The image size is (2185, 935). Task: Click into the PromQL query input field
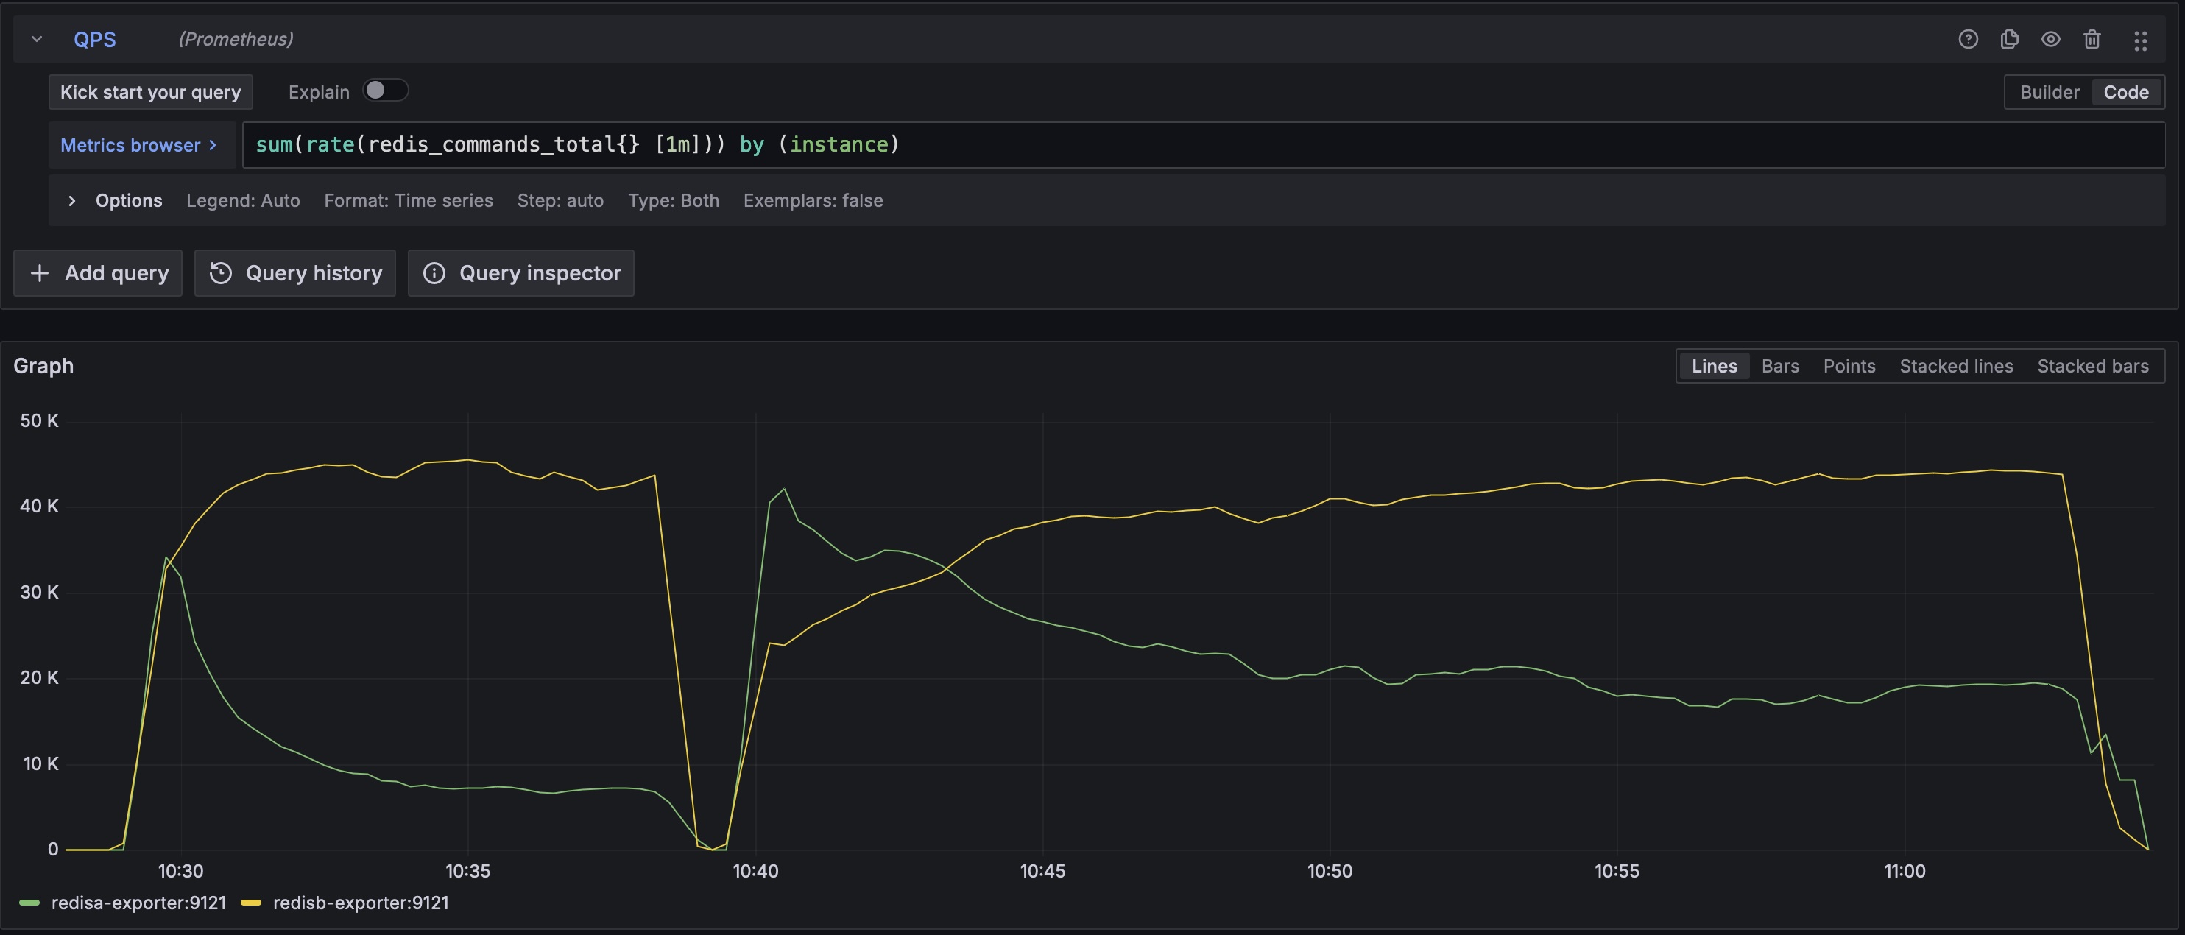(x=1187, y=145)
